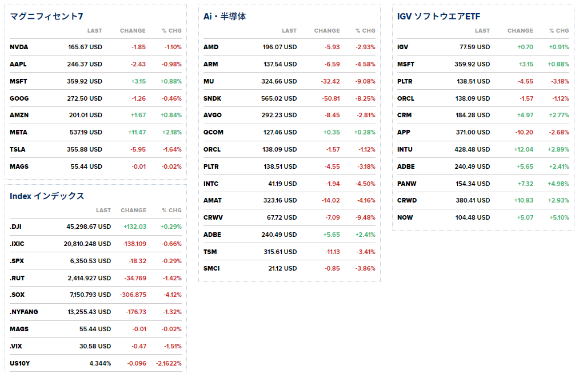Select PANW ticker symbol

tap(407, 184)
